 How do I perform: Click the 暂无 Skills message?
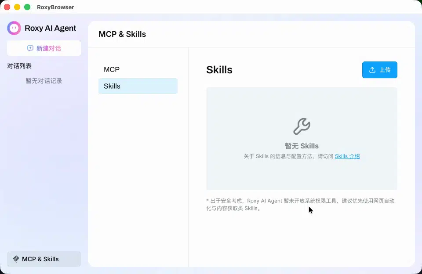point(302,146)
